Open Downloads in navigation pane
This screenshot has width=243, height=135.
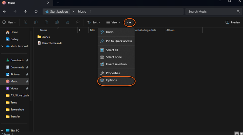[x=15, y=60]
